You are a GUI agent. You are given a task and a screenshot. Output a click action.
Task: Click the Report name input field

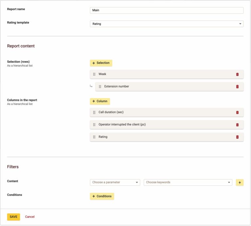[x=167, y=10]
